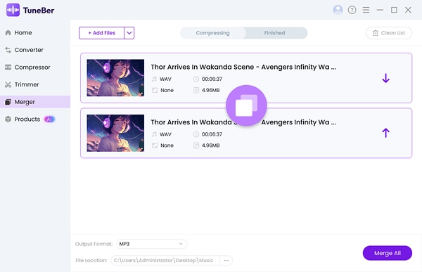
Task: Open the Compressor section
Action: pos(27,67)
